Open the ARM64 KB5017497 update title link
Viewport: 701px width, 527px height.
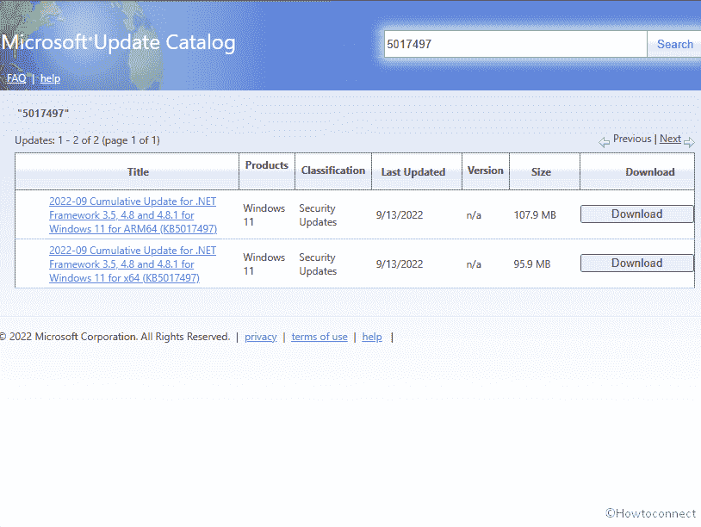pos(133,215)
